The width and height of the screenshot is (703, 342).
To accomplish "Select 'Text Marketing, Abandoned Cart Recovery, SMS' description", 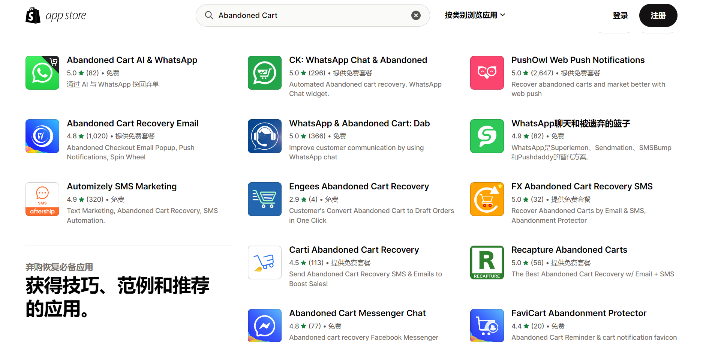I will coord(142,216).
